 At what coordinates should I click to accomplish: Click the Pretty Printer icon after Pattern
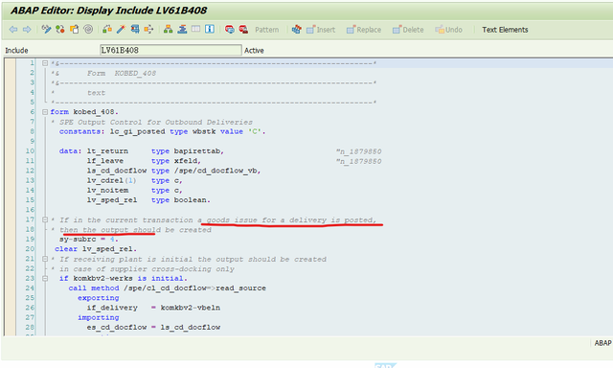point(297,30)
